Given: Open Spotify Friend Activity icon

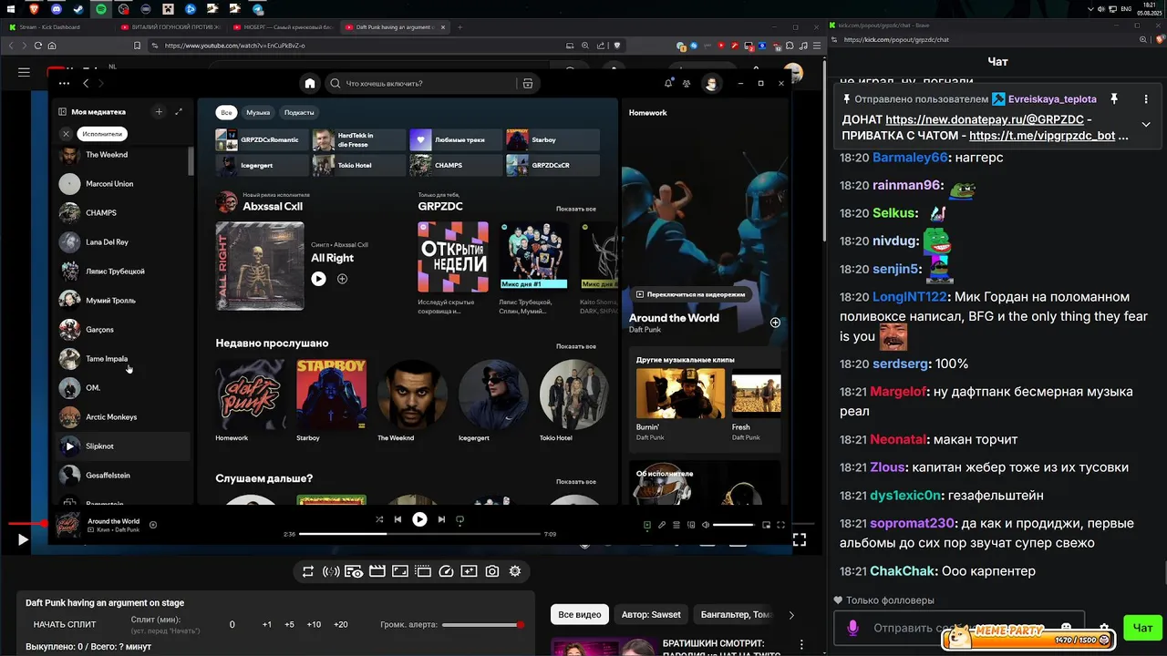Looking at the screenshot, I should tap(687, 83).
